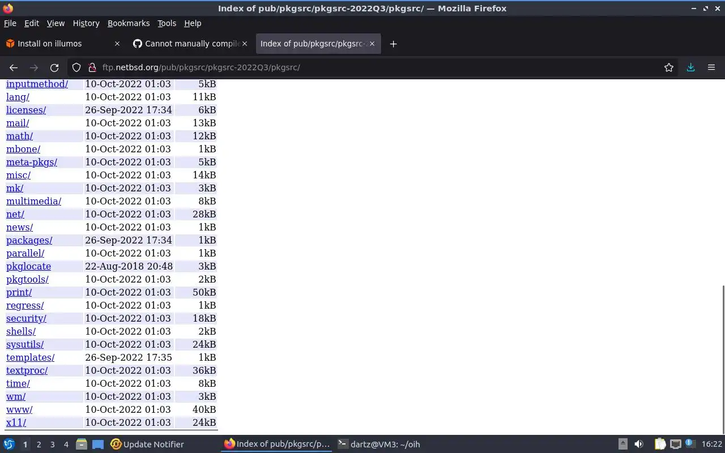The width and height of the screenshot is (725, 453).
Task: Click the removable media eject tray icon
Action: (622, 445)
